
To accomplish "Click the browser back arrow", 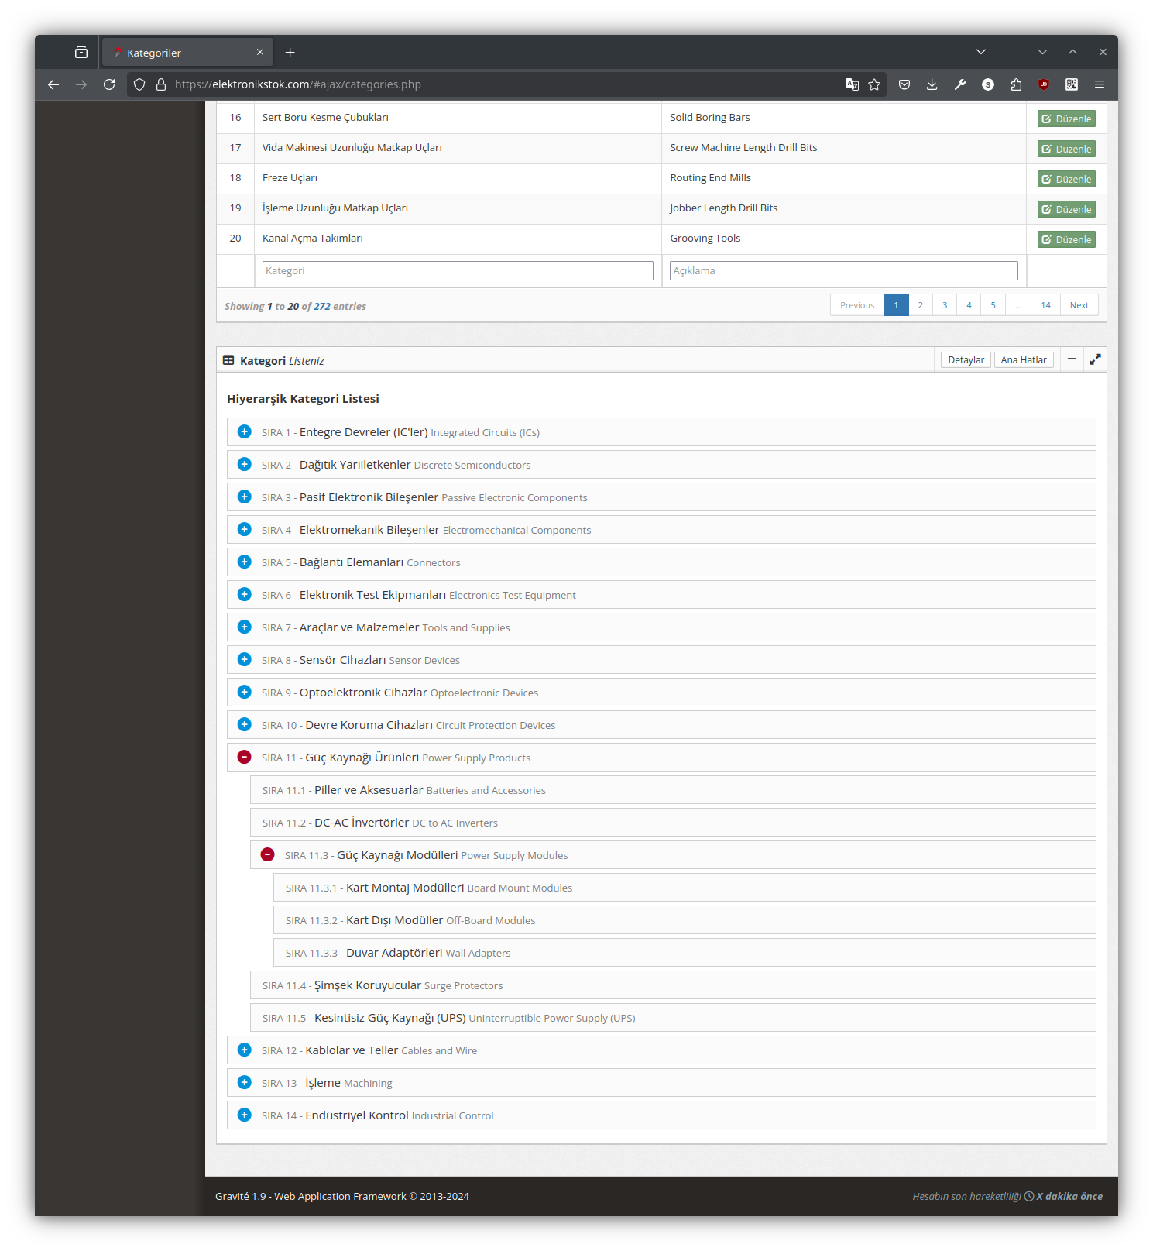I will (53, 84).
